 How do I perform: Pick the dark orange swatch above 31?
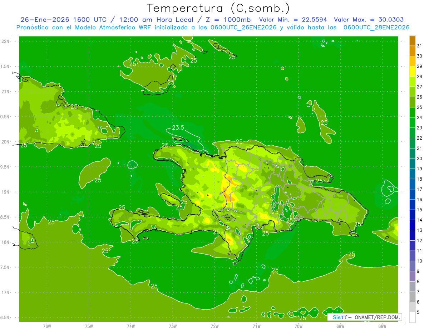click(412, 41)
